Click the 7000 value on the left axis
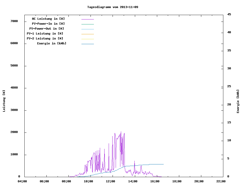This screenshot has height=187, width=249. point(14,21)
